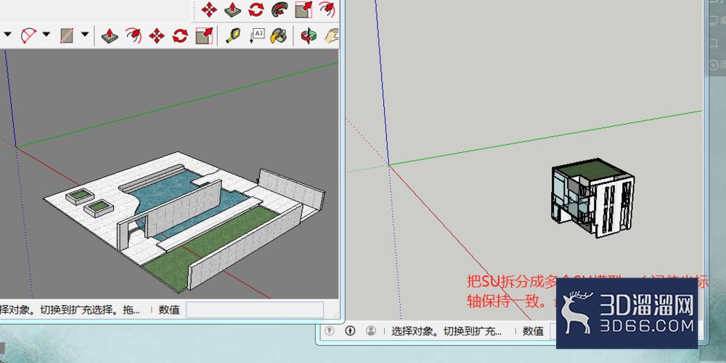Click the 数值 label in left window status bar

click(169, 310)
